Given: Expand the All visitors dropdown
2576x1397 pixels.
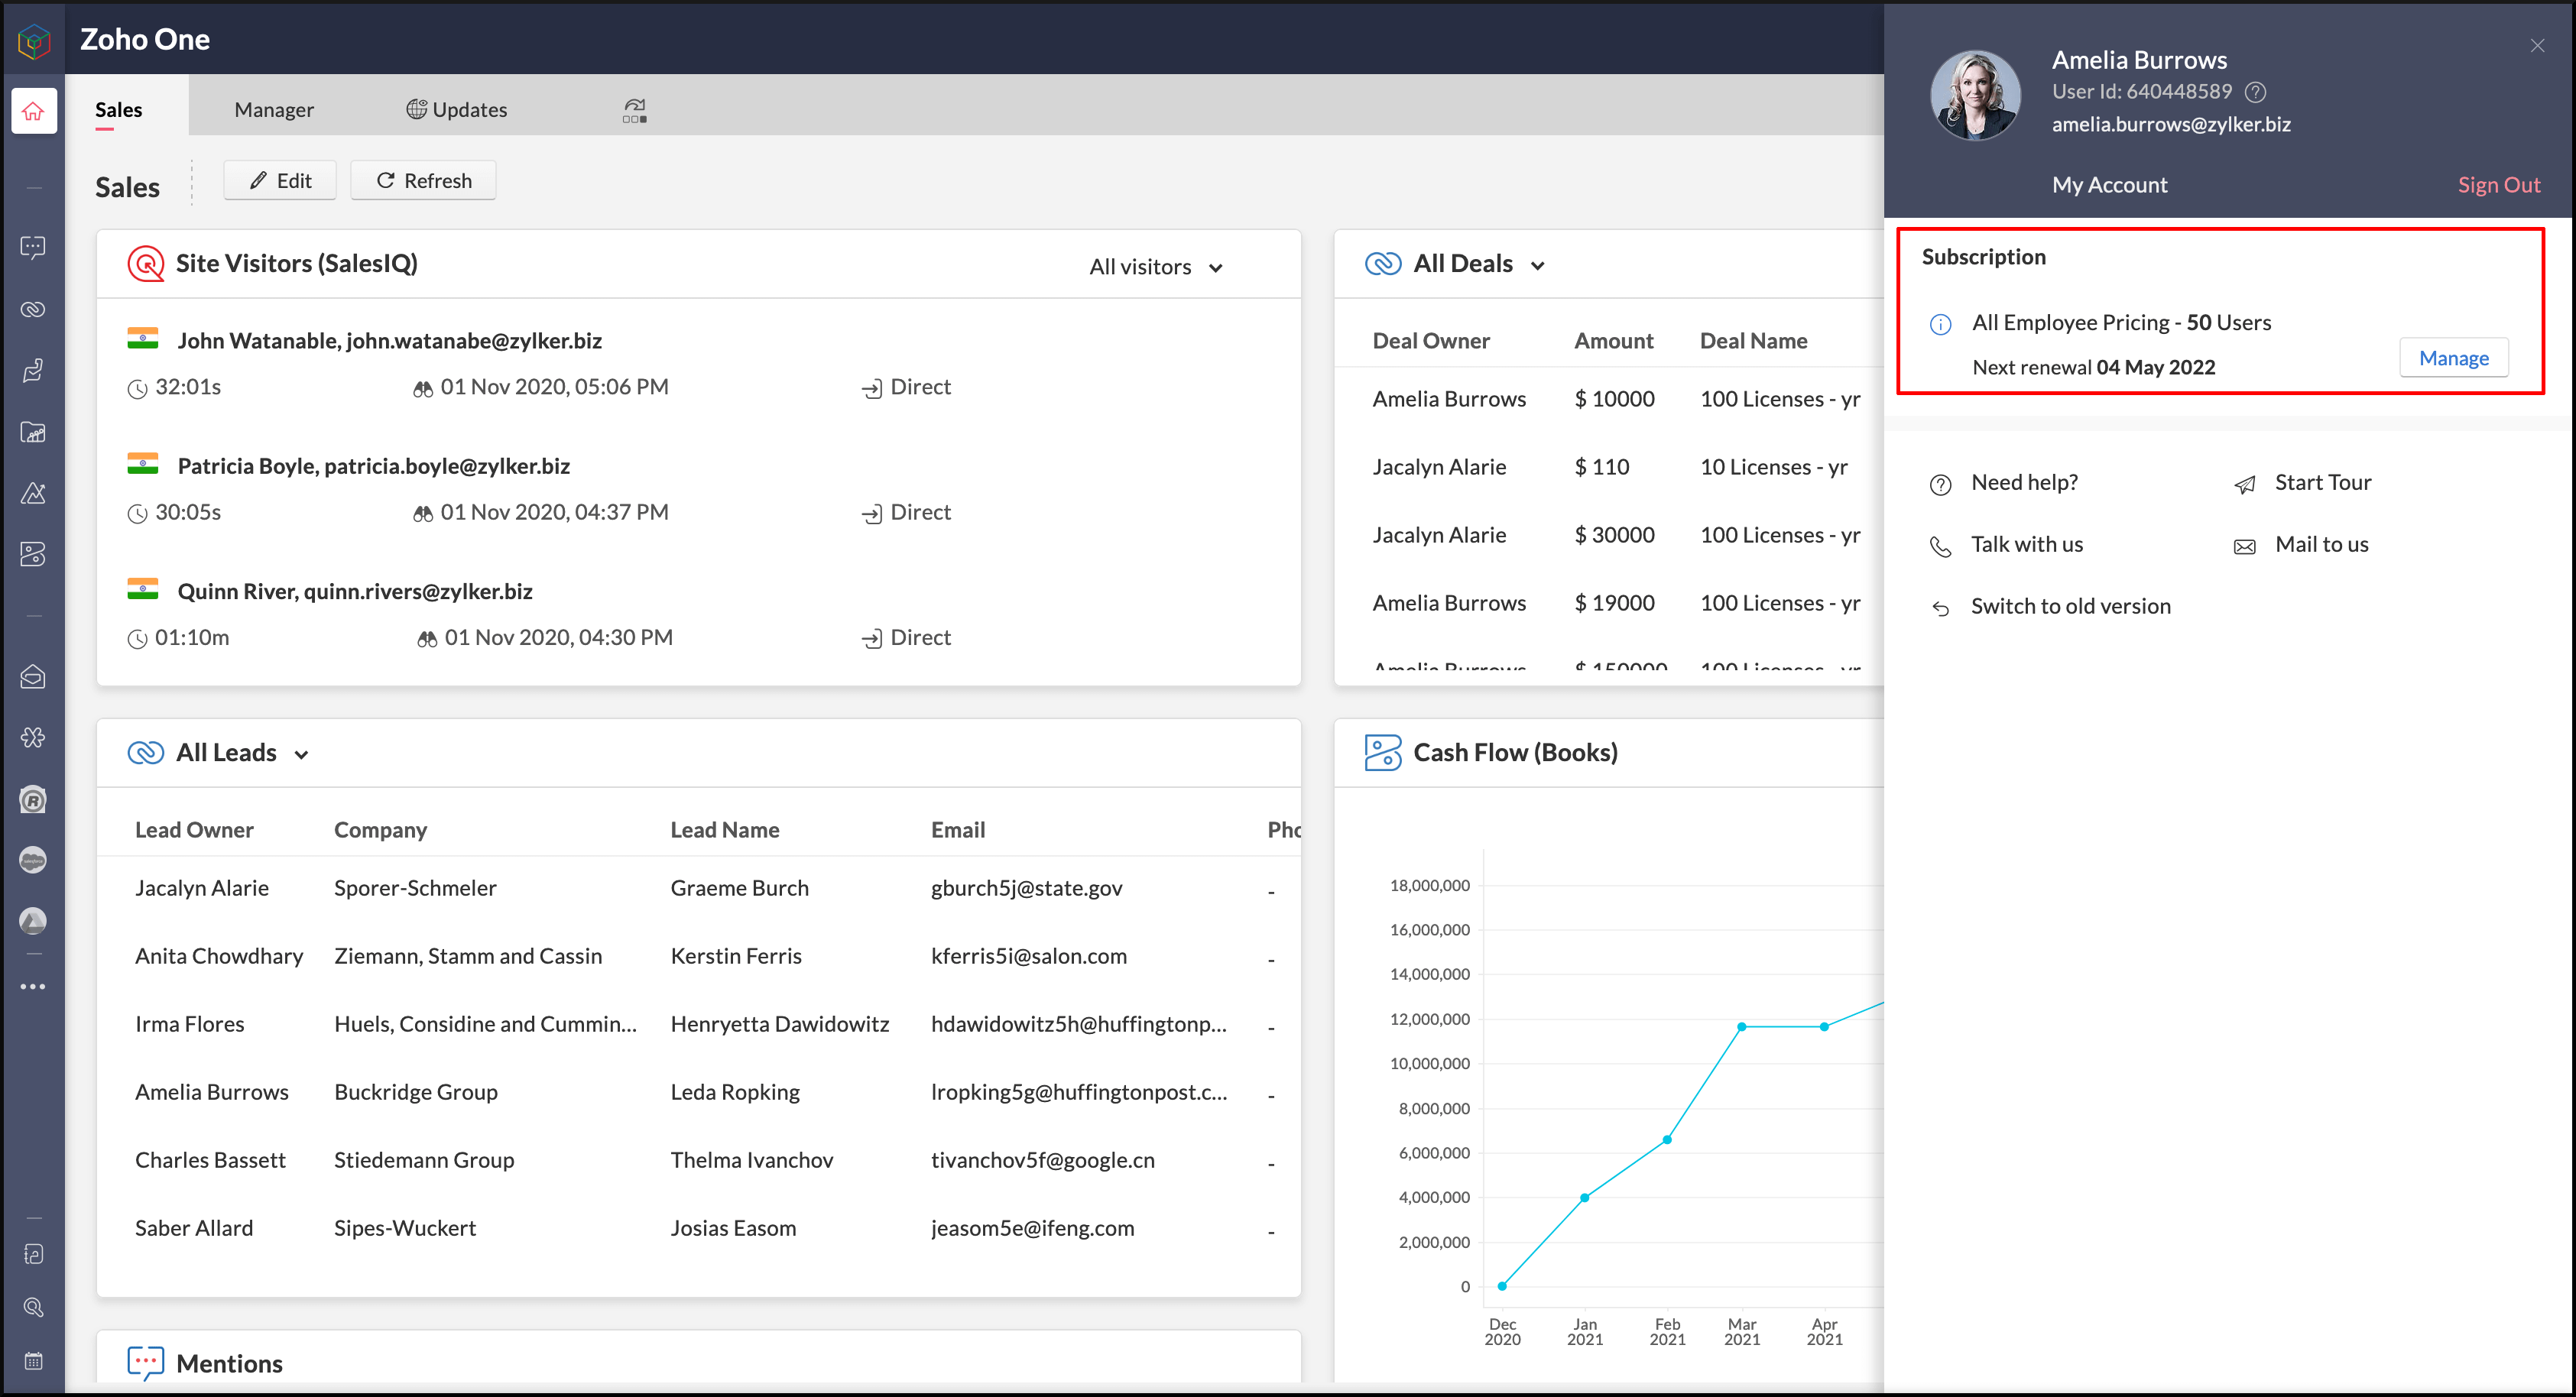Looking at the screenshot, I should click(1156, 267).
